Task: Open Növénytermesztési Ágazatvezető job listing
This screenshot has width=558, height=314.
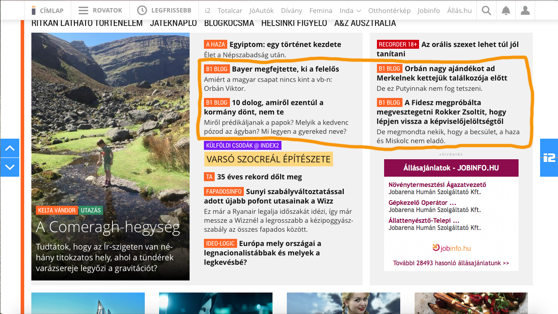Action: point(437,184)
